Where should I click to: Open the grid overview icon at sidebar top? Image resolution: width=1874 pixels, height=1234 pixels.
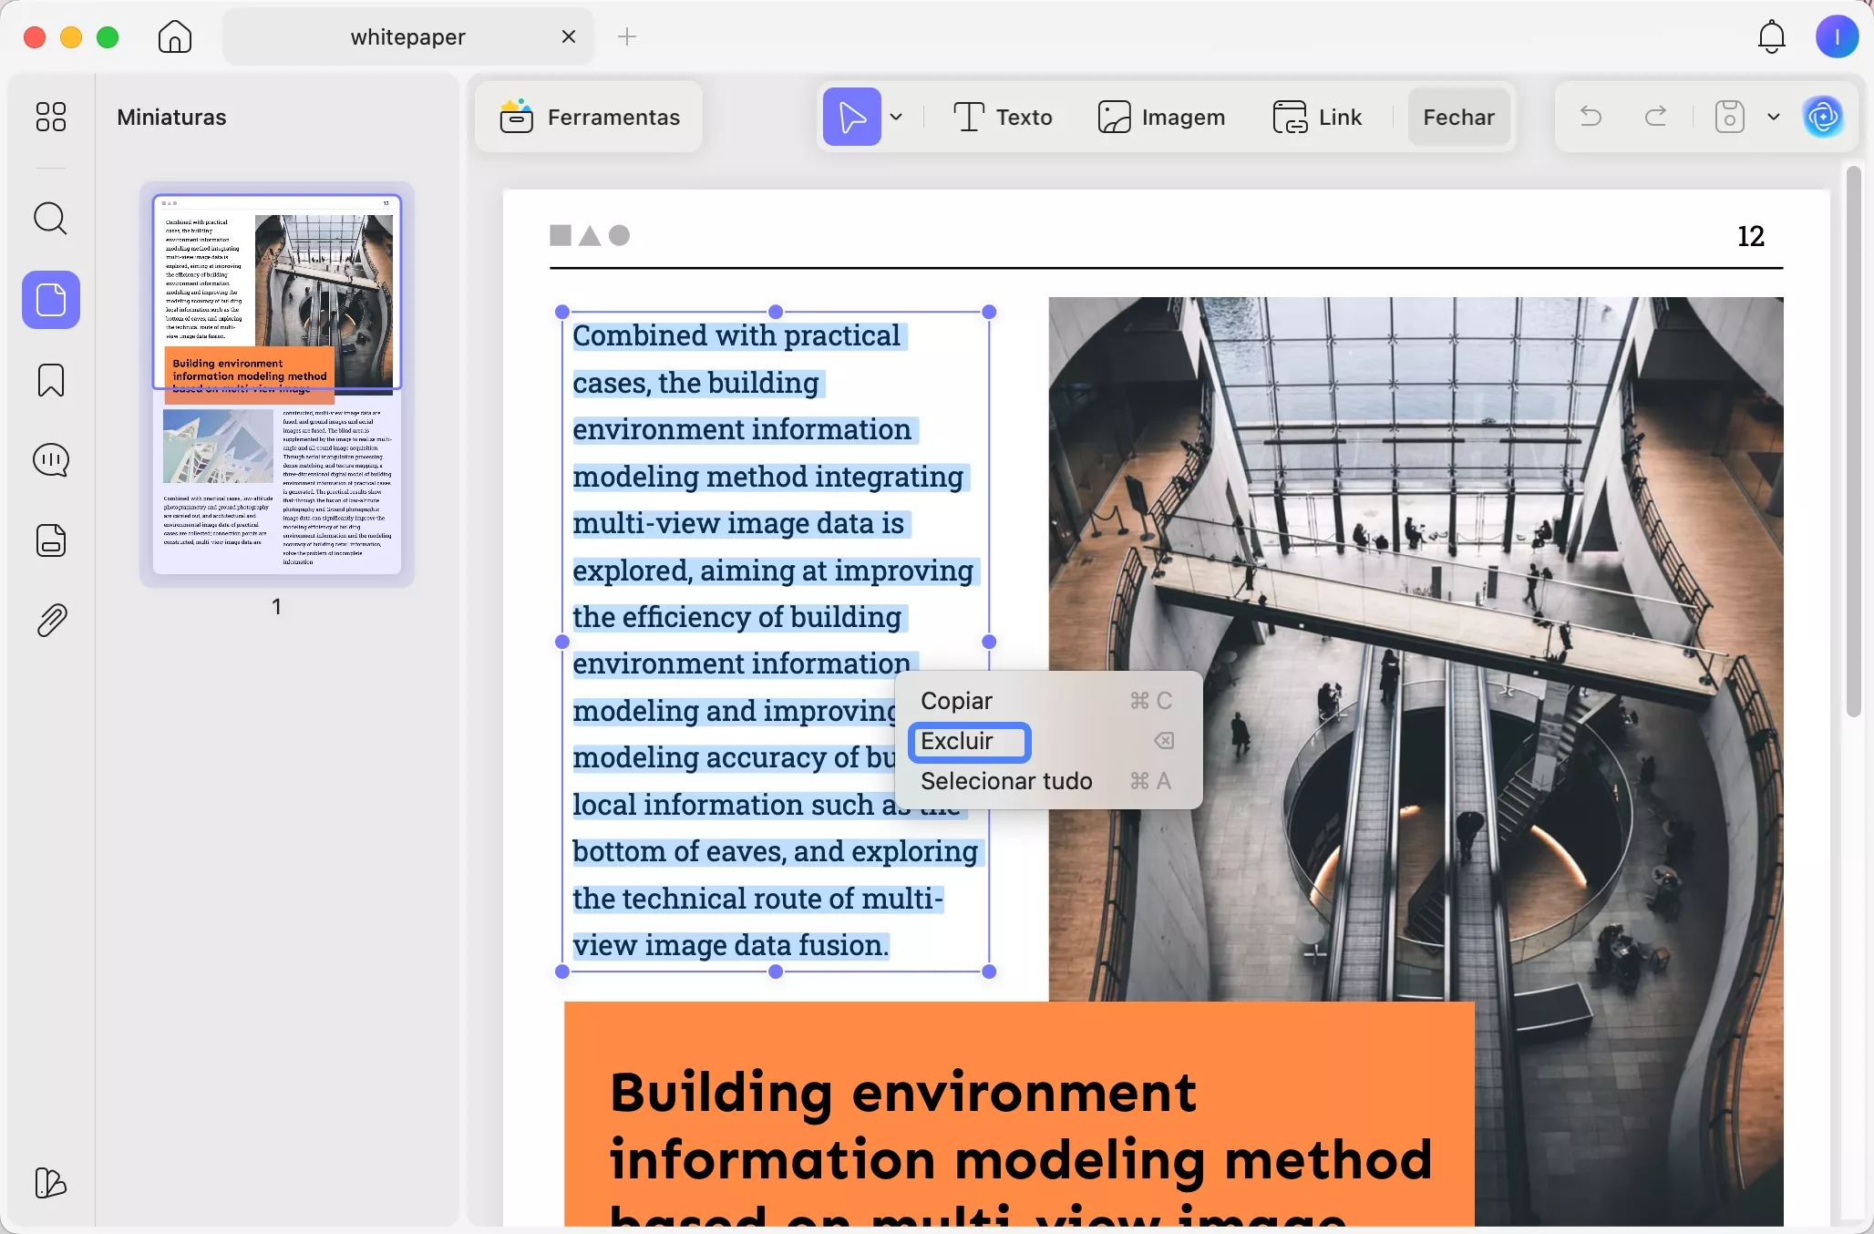tap(50, 117)
